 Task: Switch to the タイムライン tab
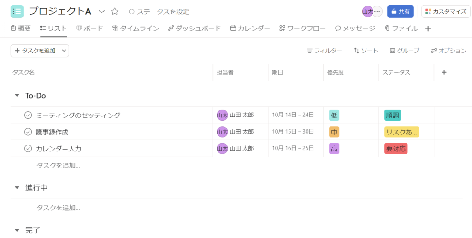(136, 29)
